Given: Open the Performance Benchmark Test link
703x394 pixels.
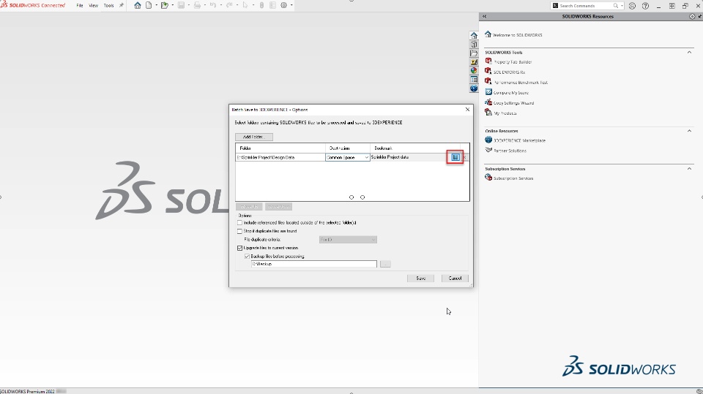Looking at the screenshot, I should 521,83.
